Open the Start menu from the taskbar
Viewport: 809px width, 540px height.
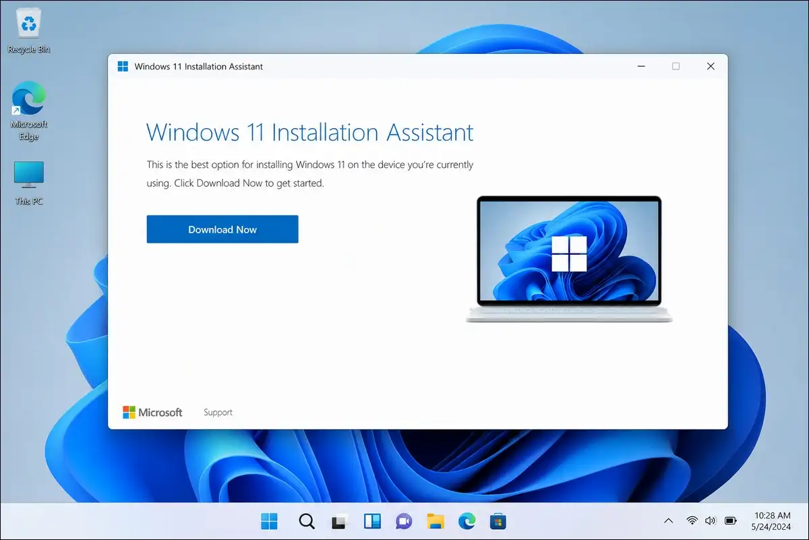click(x=269, y=521)
